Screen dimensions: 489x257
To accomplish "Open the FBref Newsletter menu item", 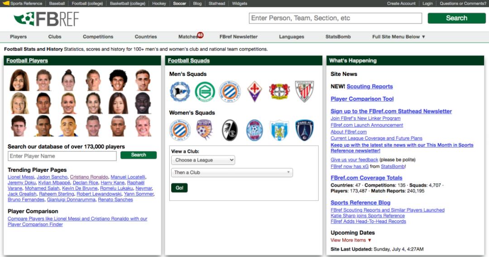I will pos(239,37).
